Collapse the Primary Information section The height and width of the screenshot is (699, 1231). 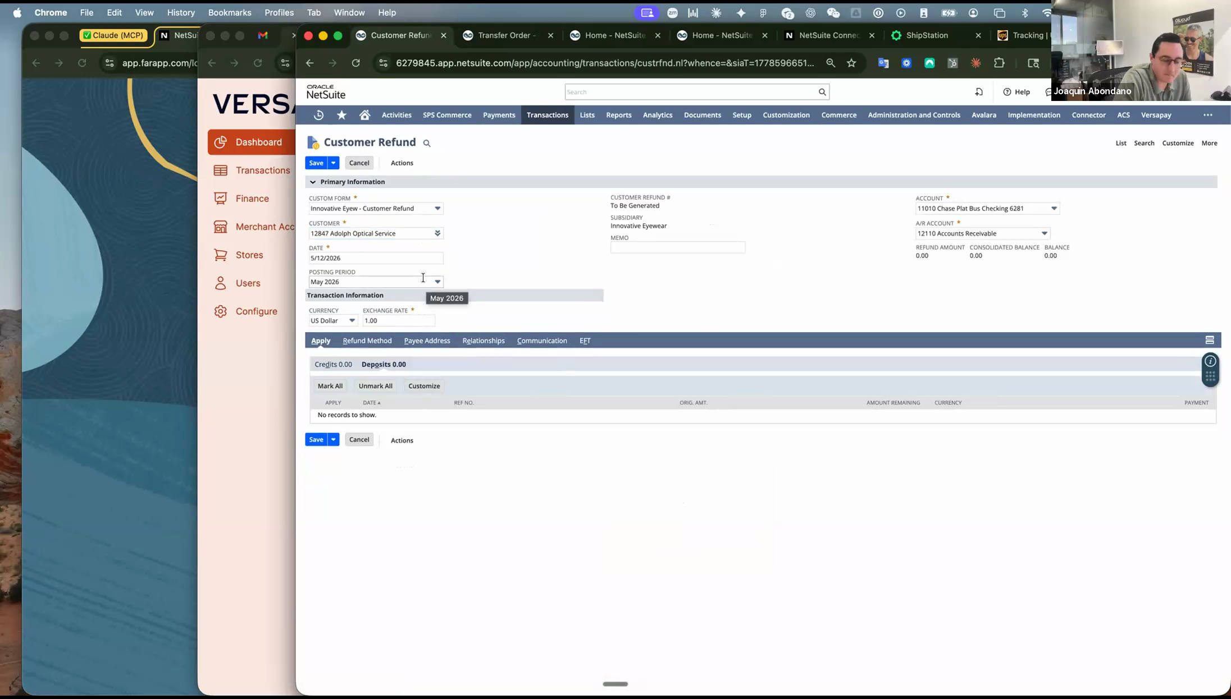[313, 182]
